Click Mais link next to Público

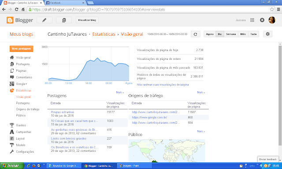(x=201, y=131)
